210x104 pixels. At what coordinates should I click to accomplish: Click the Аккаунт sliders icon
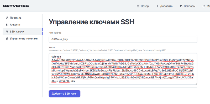click(7, 25)
